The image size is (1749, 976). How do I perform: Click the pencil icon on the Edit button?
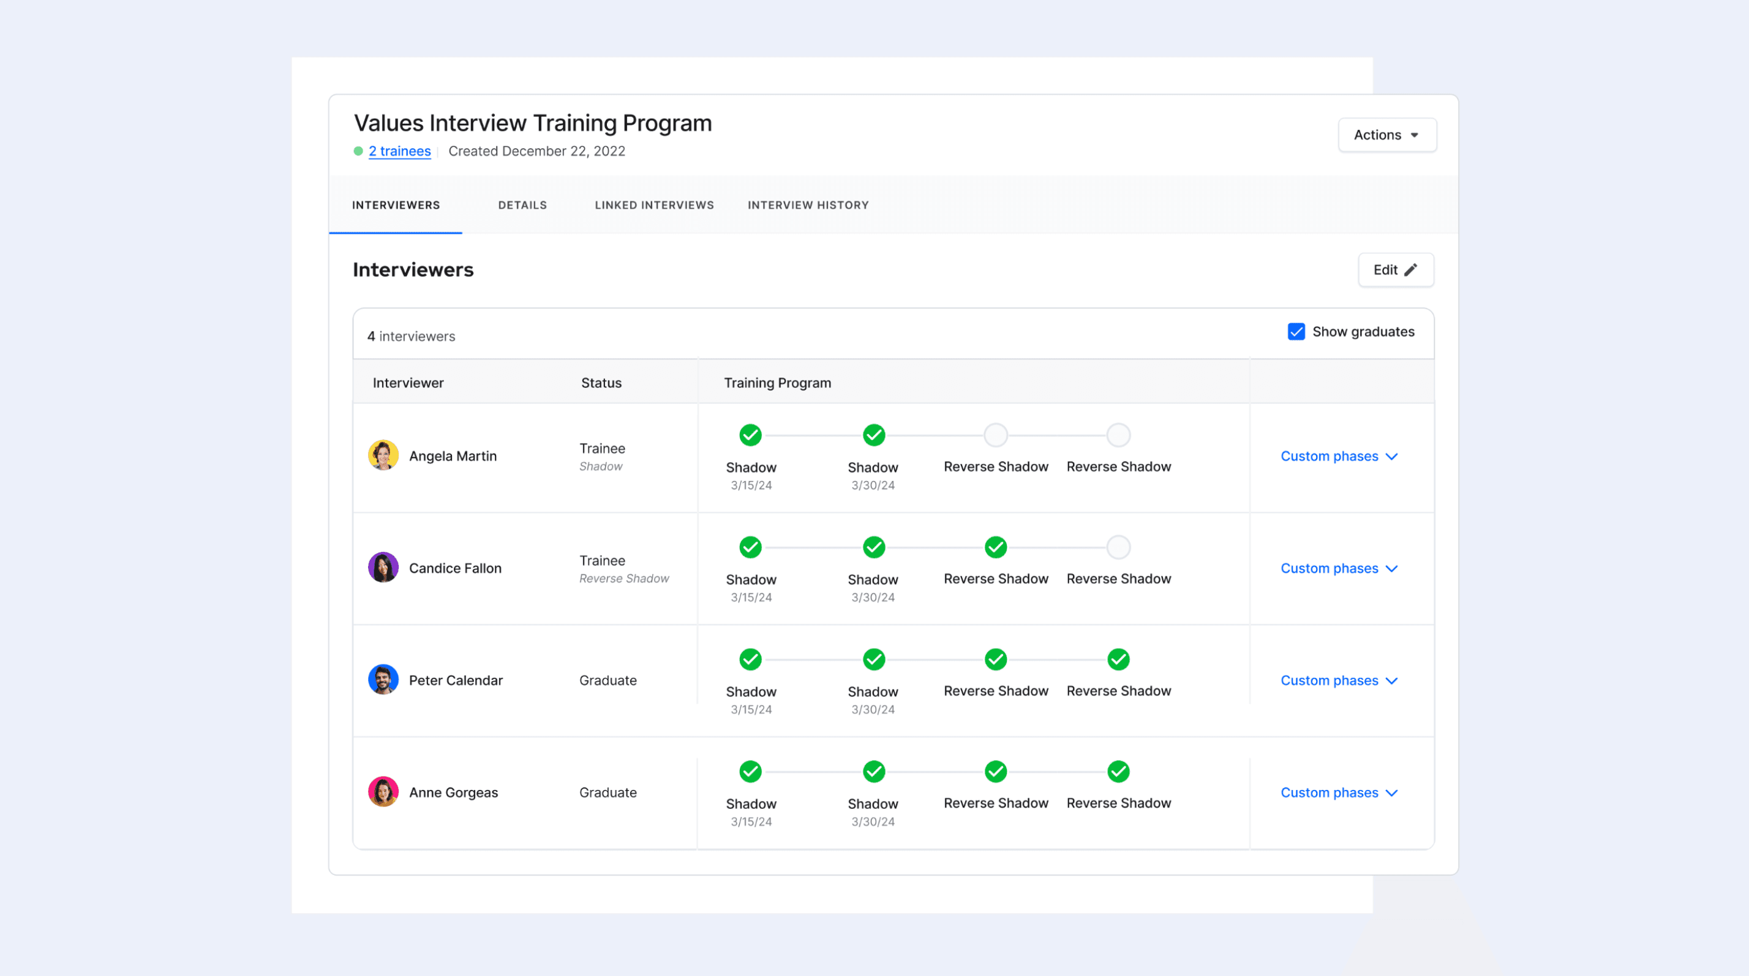pyautogui.click(x=1412, y=269)
